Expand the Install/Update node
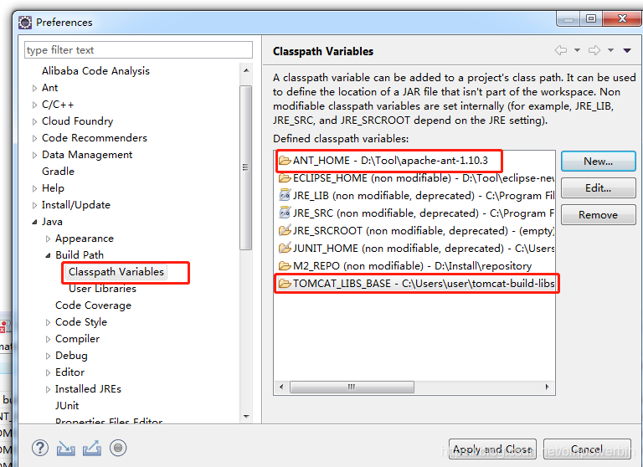Image resolution: width=643 pixels, height=467 pixels. [x=34, y=205]
